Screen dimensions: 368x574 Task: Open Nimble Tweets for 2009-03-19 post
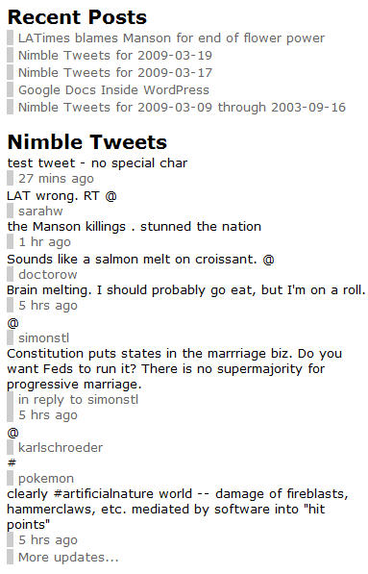115,55
